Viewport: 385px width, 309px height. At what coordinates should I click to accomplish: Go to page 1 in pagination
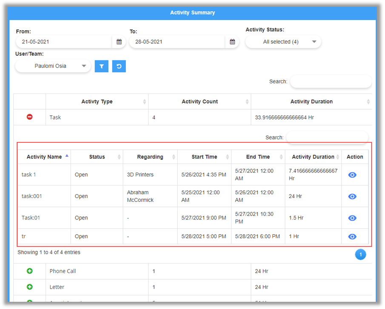(360, 255)
